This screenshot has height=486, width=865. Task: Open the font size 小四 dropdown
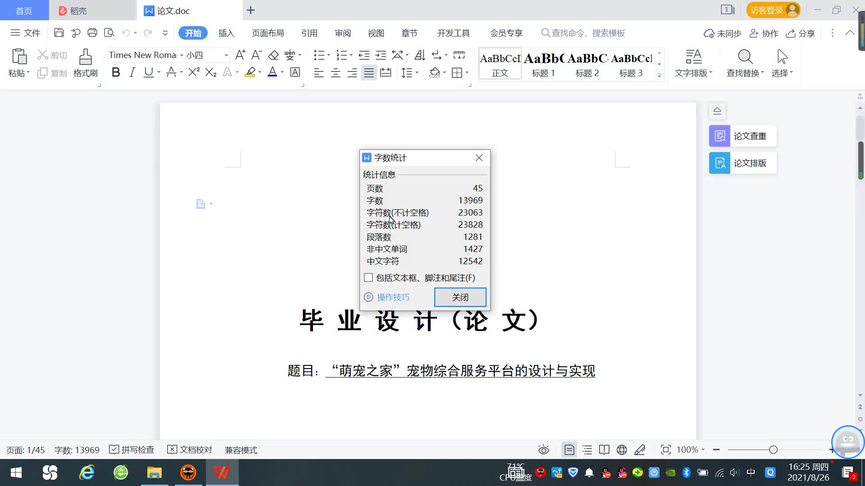226,55
